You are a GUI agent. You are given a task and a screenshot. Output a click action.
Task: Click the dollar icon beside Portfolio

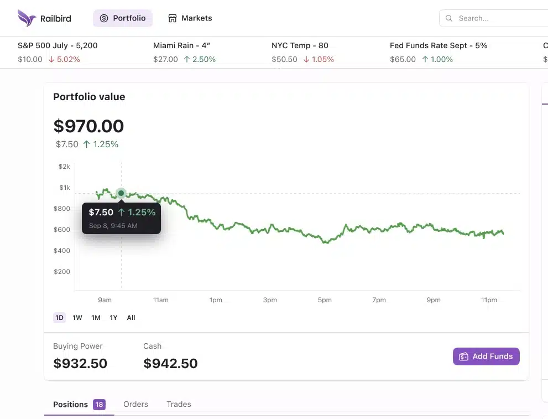pyautogui.click(x=104, y=18)
